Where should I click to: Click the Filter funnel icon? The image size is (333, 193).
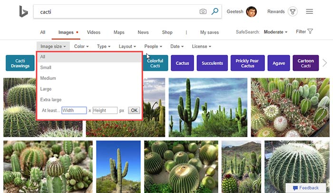tap(310, 32)
